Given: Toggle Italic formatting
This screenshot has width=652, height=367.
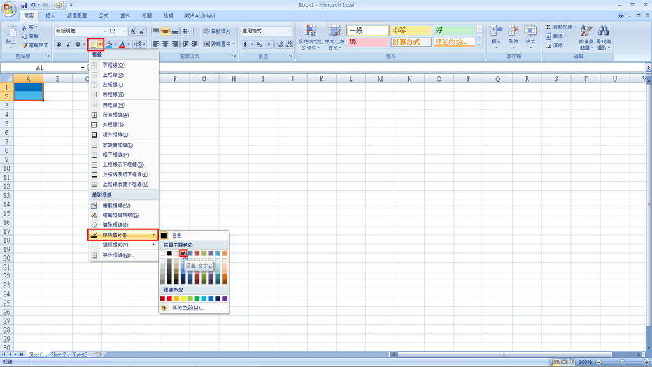Looking at the screenshot, I should click(68, 45).
